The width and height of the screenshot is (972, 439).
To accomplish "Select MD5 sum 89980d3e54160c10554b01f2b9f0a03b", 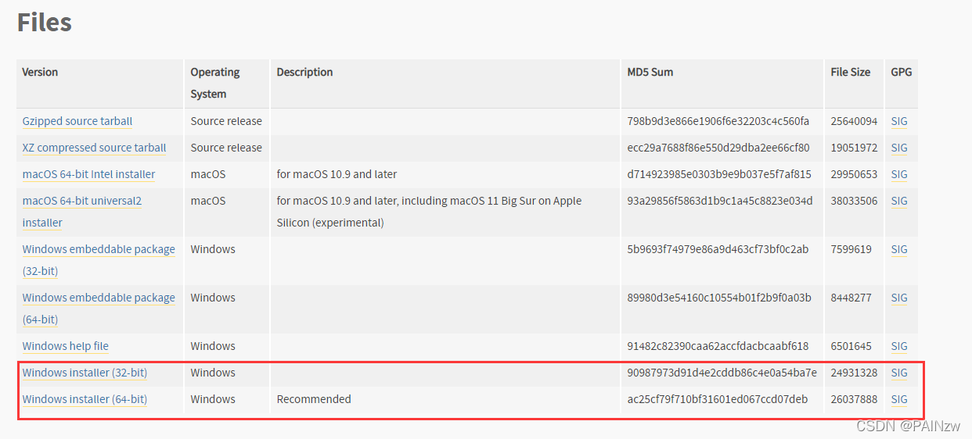I will [x=719, y=298].
